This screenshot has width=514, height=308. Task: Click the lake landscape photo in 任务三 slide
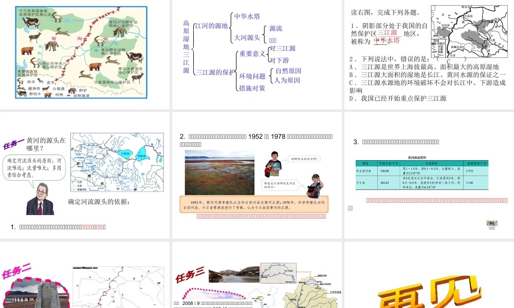click(x=234, y=275)
